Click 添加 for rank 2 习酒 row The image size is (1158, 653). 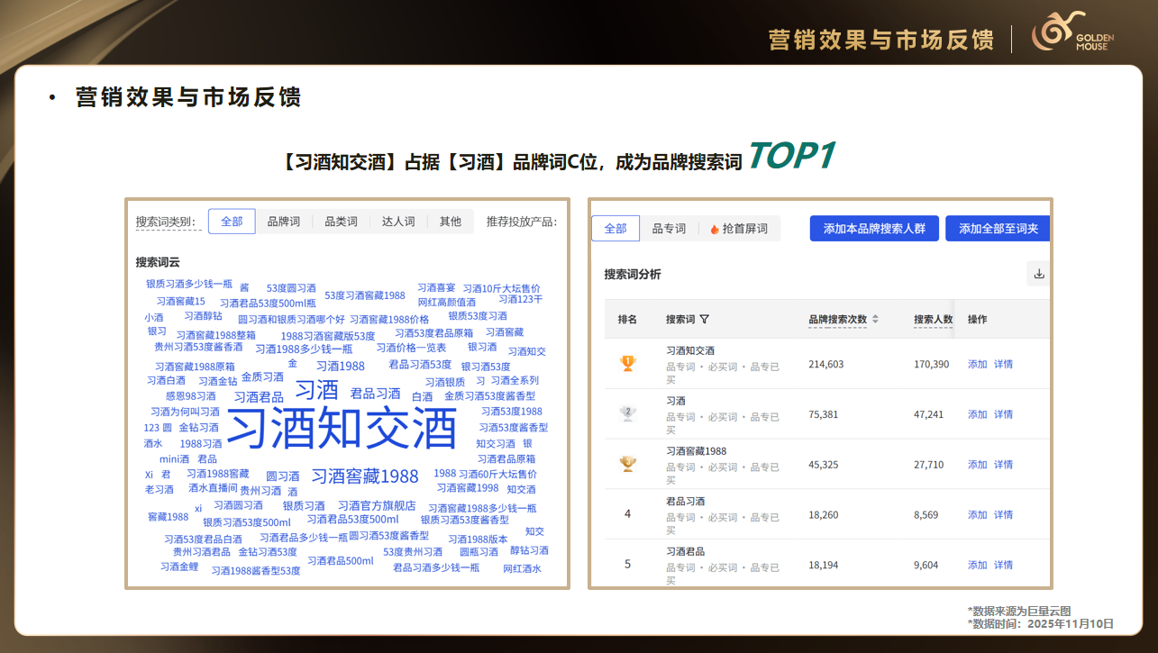(x=977, y=414)
